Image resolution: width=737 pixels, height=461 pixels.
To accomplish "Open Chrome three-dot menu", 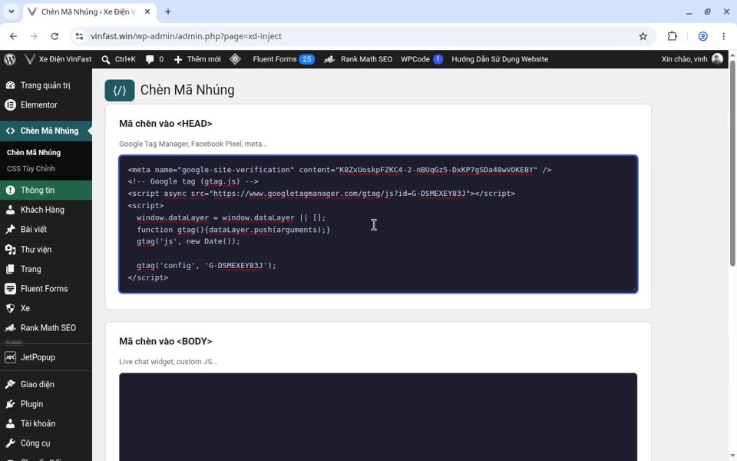I will pyautogui.click(x=724, y=36).
